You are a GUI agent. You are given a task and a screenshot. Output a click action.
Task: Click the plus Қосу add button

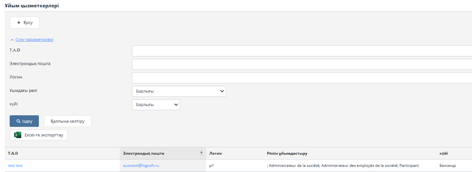point(25,23)
